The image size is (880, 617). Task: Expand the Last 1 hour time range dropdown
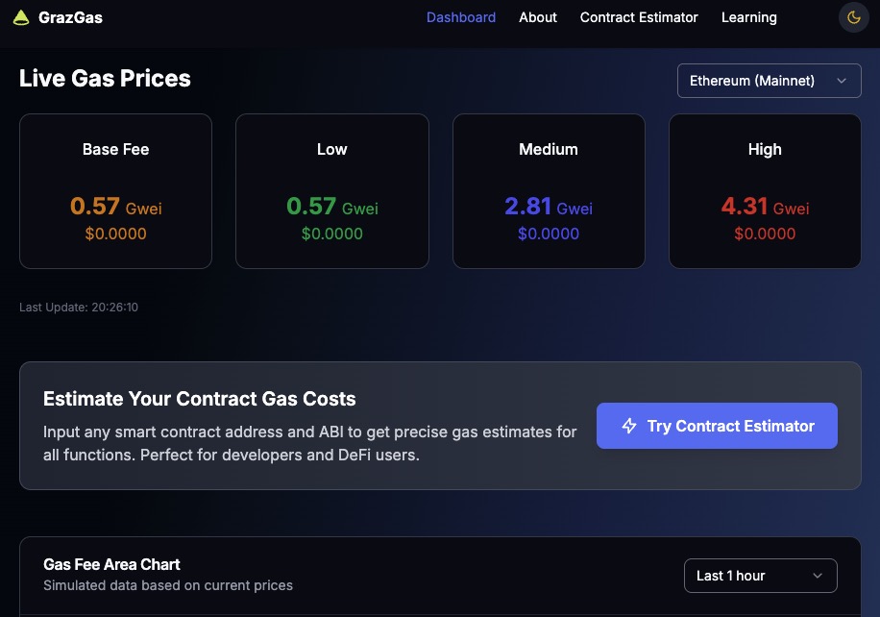coord(759,576)
